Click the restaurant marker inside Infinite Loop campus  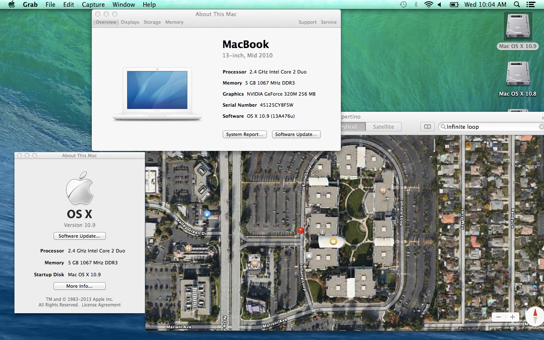coord(383,190)
